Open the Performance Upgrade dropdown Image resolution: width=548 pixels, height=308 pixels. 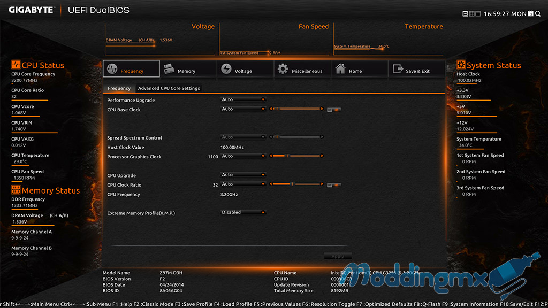click(x=243, y=99)
